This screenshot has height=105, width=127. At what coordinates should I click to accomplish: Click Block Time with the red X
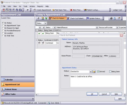point(76,10)
